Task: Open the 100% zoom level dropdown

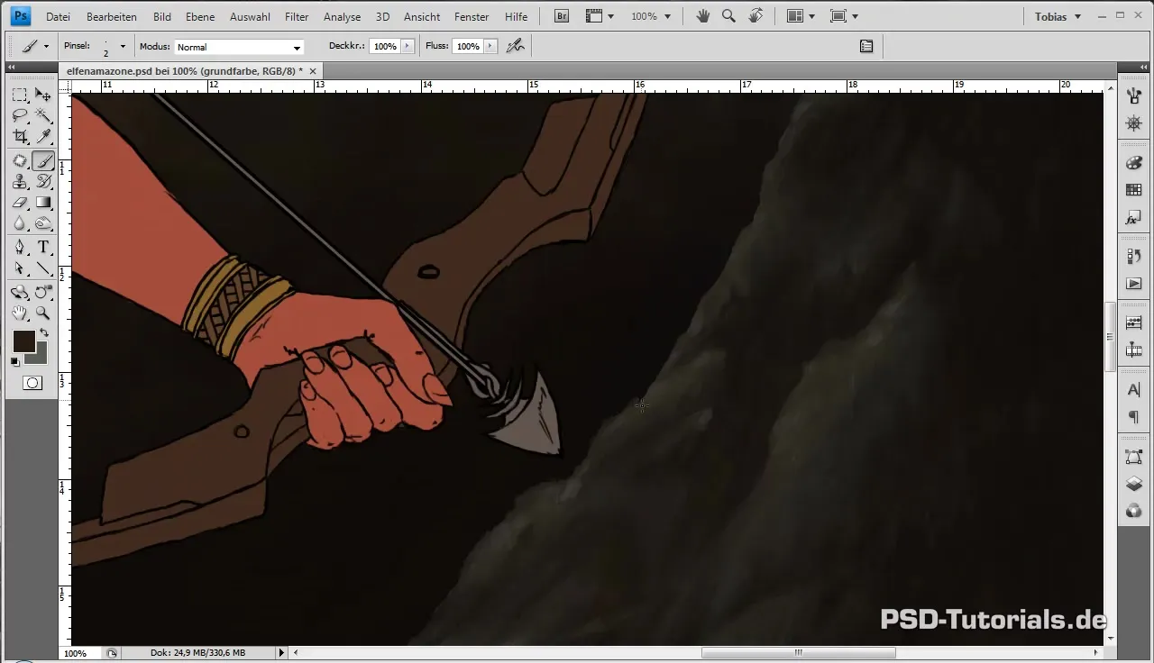Action: point(650,16)
